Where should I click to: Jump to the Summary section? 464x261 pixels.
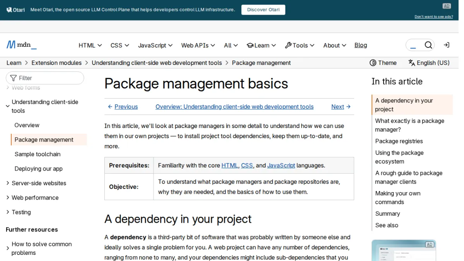tap(387, 213)
